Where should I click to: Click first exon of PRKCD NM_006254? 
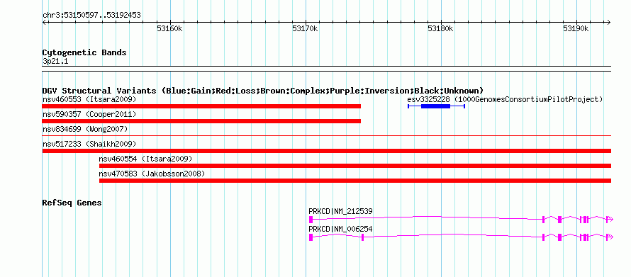tap(311, 237)
